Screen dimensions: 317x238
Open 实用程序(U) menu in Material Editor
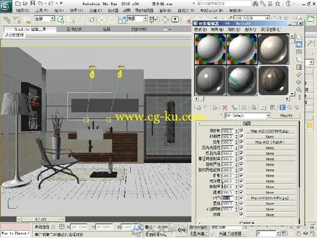tap(271, 30)
